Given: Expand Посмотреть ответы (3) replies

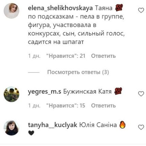Looking at the screenshot, I should (x=78, y=72).
